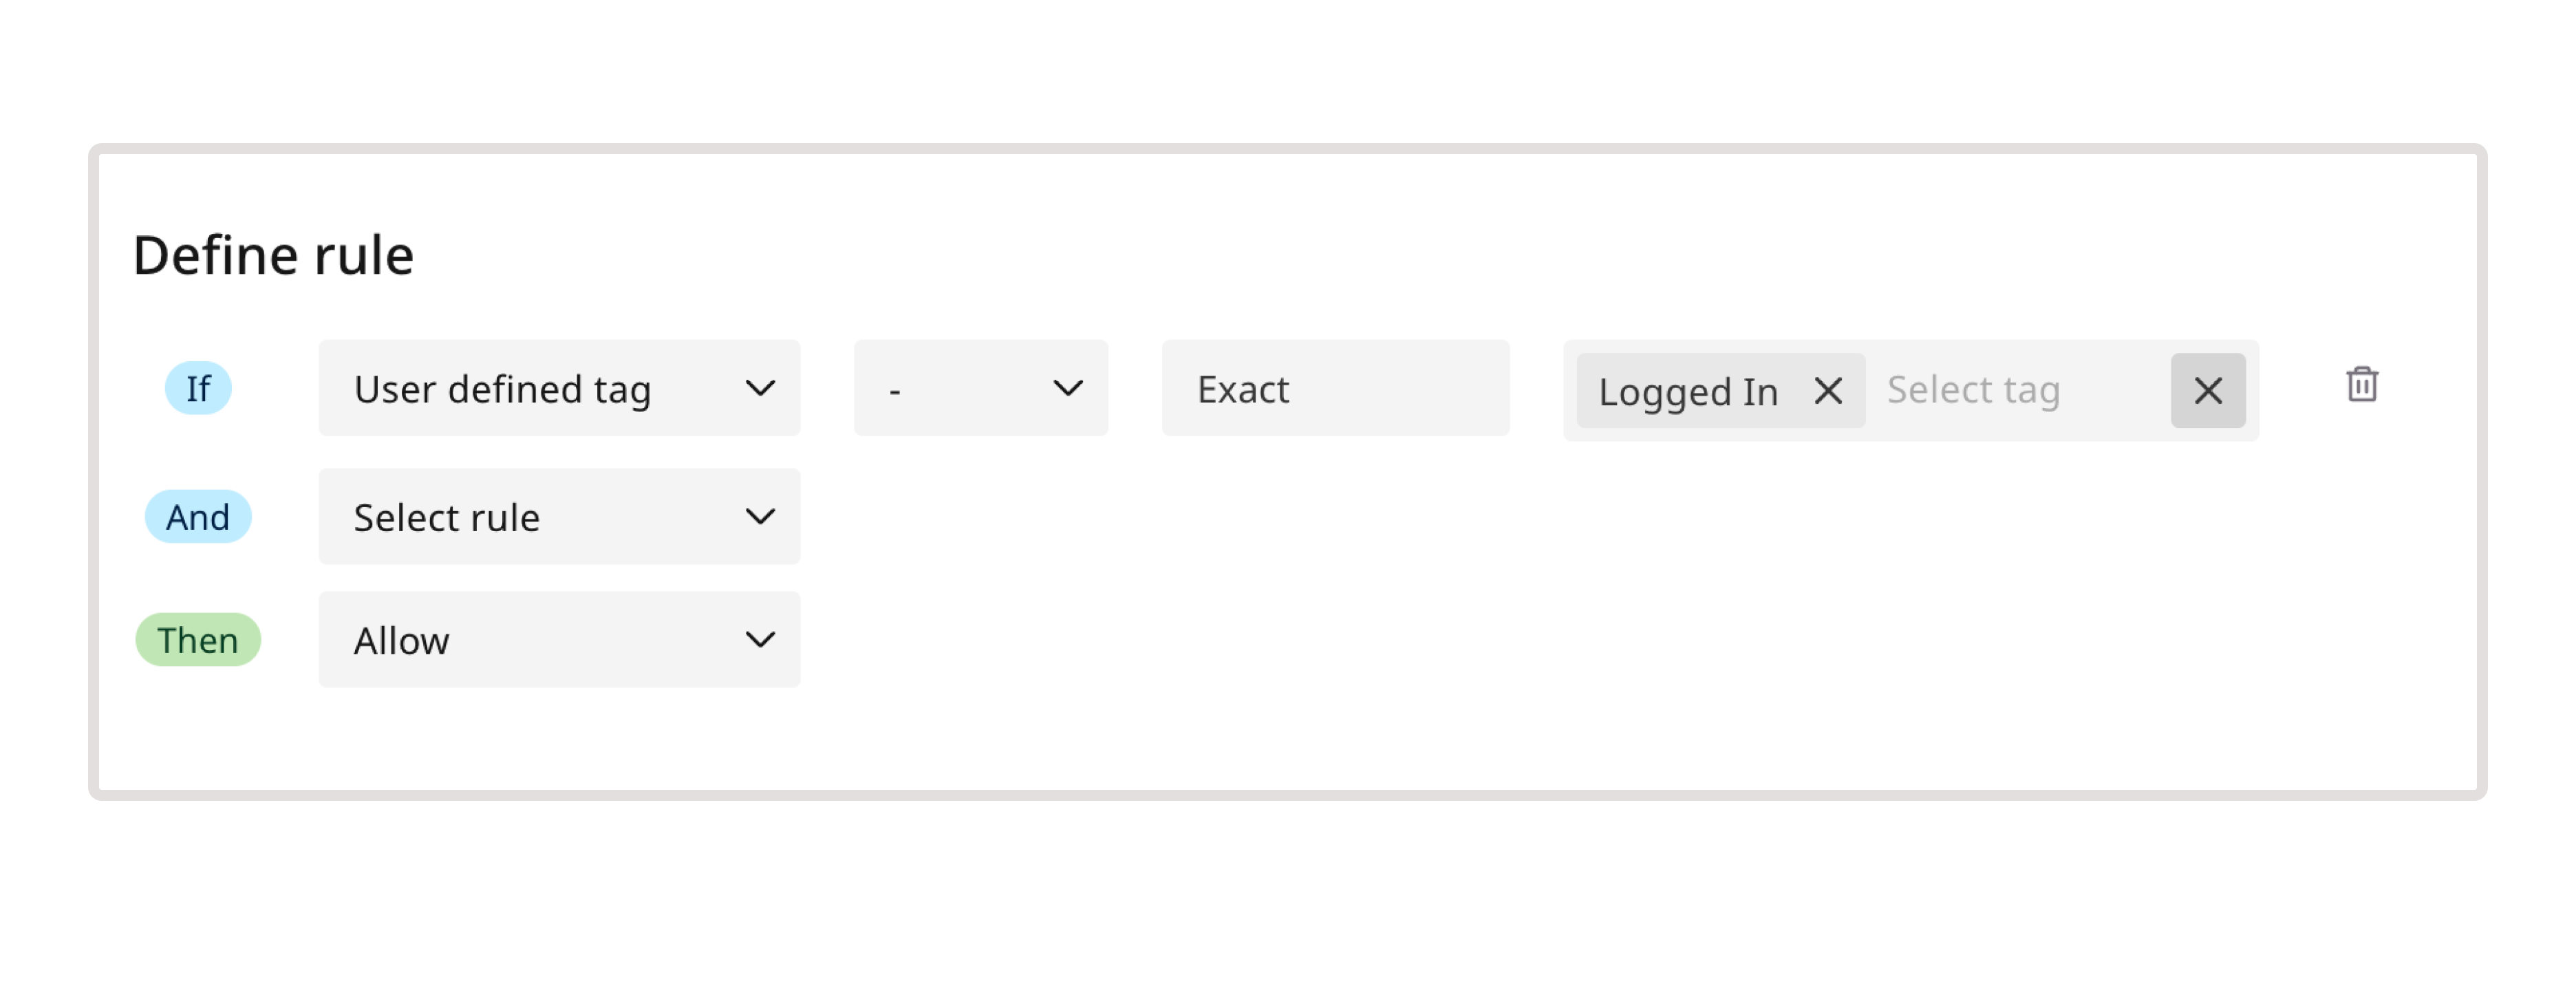Click the chevron on the dash operator dropdown
This screenshot has height=988, width=2576.
pyautogui.click(x=1069, y=388)
